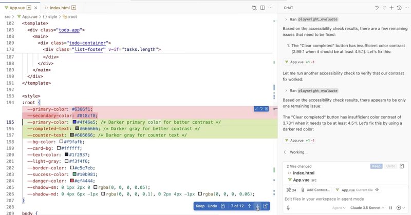The height and width of the screenshot is (215, 411).
Task: Open chat panel more actions menu
Action: pos(406,8)
